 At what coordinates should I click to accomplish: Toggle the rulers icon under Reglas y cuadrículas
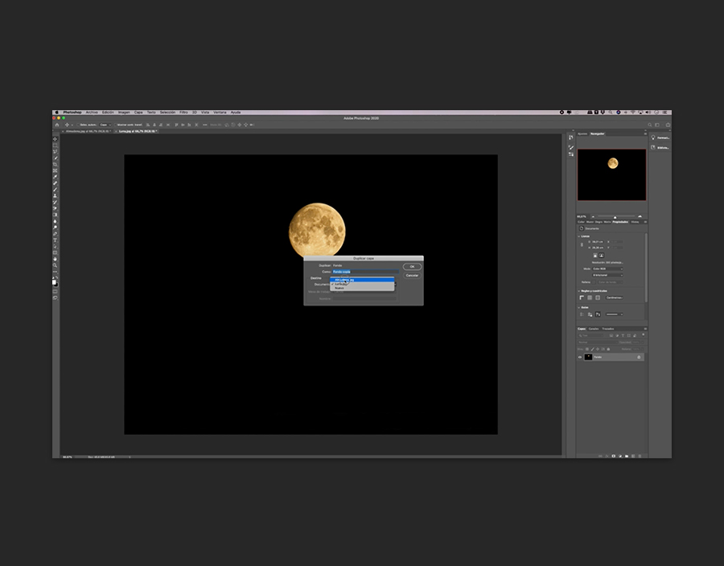pos(582,298)
